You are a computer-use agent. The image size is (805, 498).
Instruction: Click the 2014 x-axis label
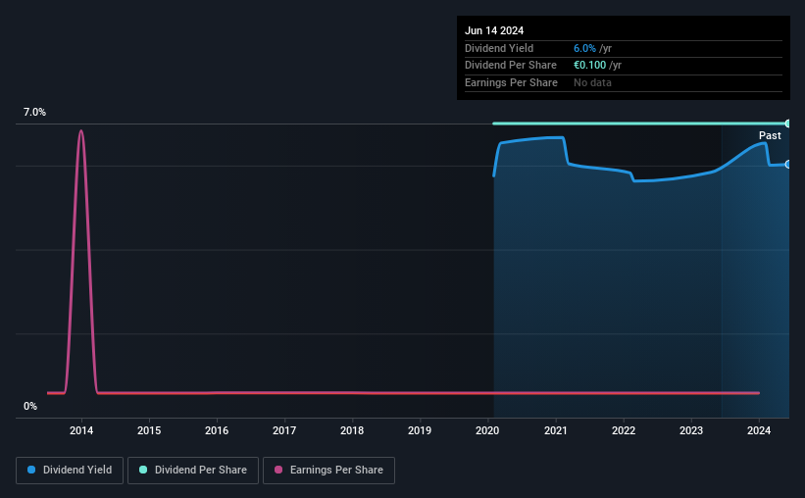[x=81, y=430]
